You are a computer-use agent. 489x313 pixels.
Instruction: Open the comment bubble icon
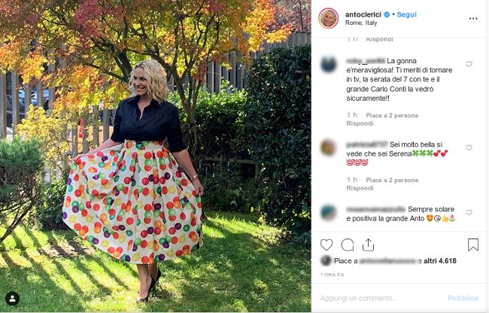(x=347, y=245)
